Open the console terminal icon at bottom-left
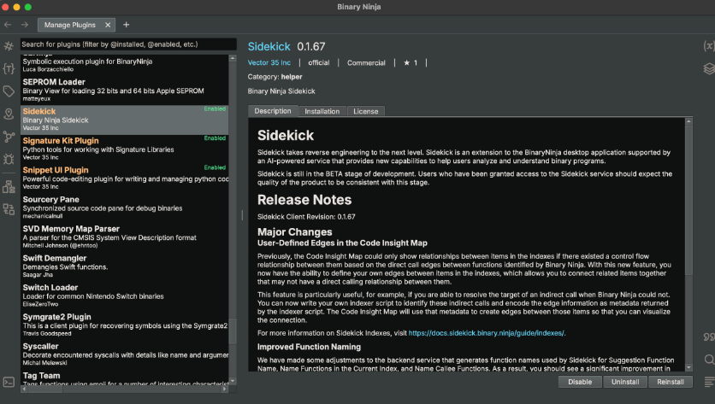Viewport: 715px width, 404px height. click(x=9, y=382)
